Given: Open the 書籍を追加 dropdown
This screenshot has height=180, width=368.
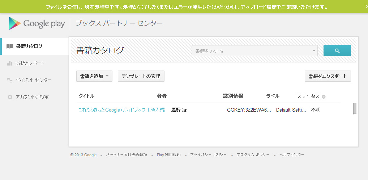Looking at the screenshot, I should point(94,76).
